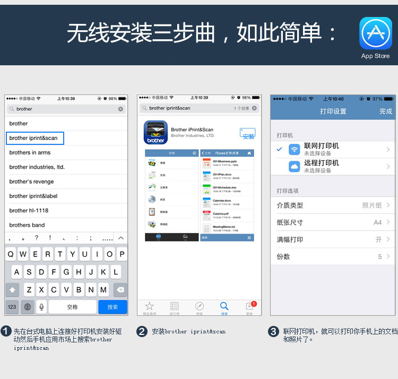The height and width of the screenshot is (379, 398).
Task: Click the 'brother' search input field
Action: 66,109
